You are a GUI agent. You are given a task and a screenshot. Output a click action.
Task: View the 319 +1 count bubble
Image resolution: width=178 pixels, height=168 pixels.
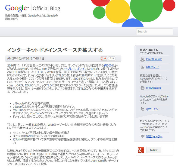tap(112, 59)
